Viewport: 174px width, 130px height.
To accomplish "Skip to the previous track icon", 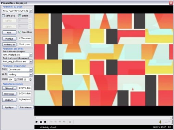I will 51,122.
